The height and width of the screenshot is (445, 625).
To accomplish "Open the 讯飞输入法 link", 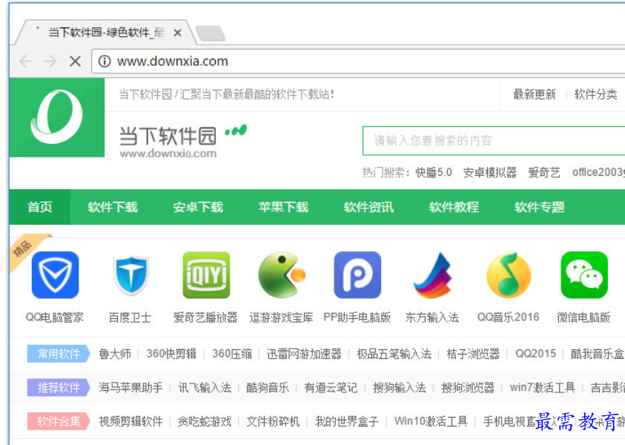I will point(205,388).
